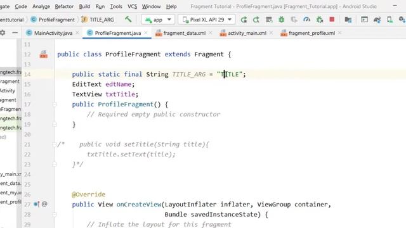Close the activity_main.xml tab
The height and width of the screenshot is (228, 406).
[x=271, y=33]
